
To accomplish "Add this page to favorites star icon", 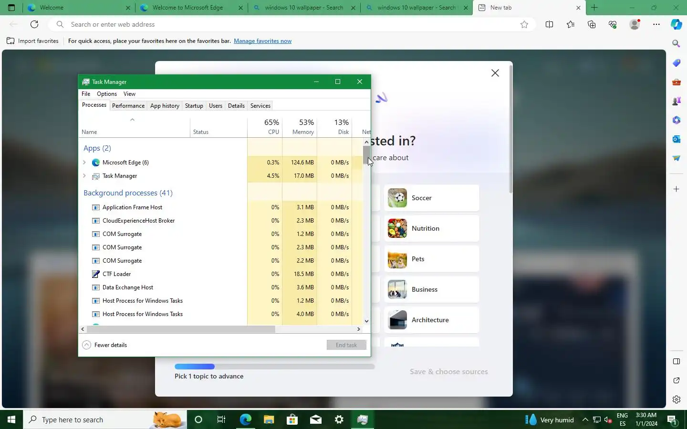I will (524, 24).
